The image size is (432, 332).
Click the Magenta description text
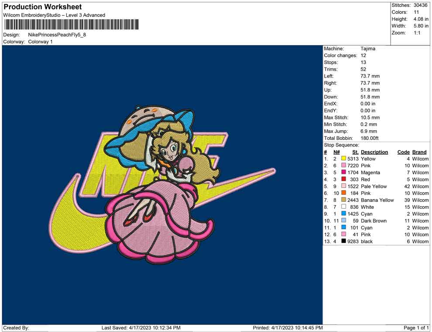click(x=370, y=173)
